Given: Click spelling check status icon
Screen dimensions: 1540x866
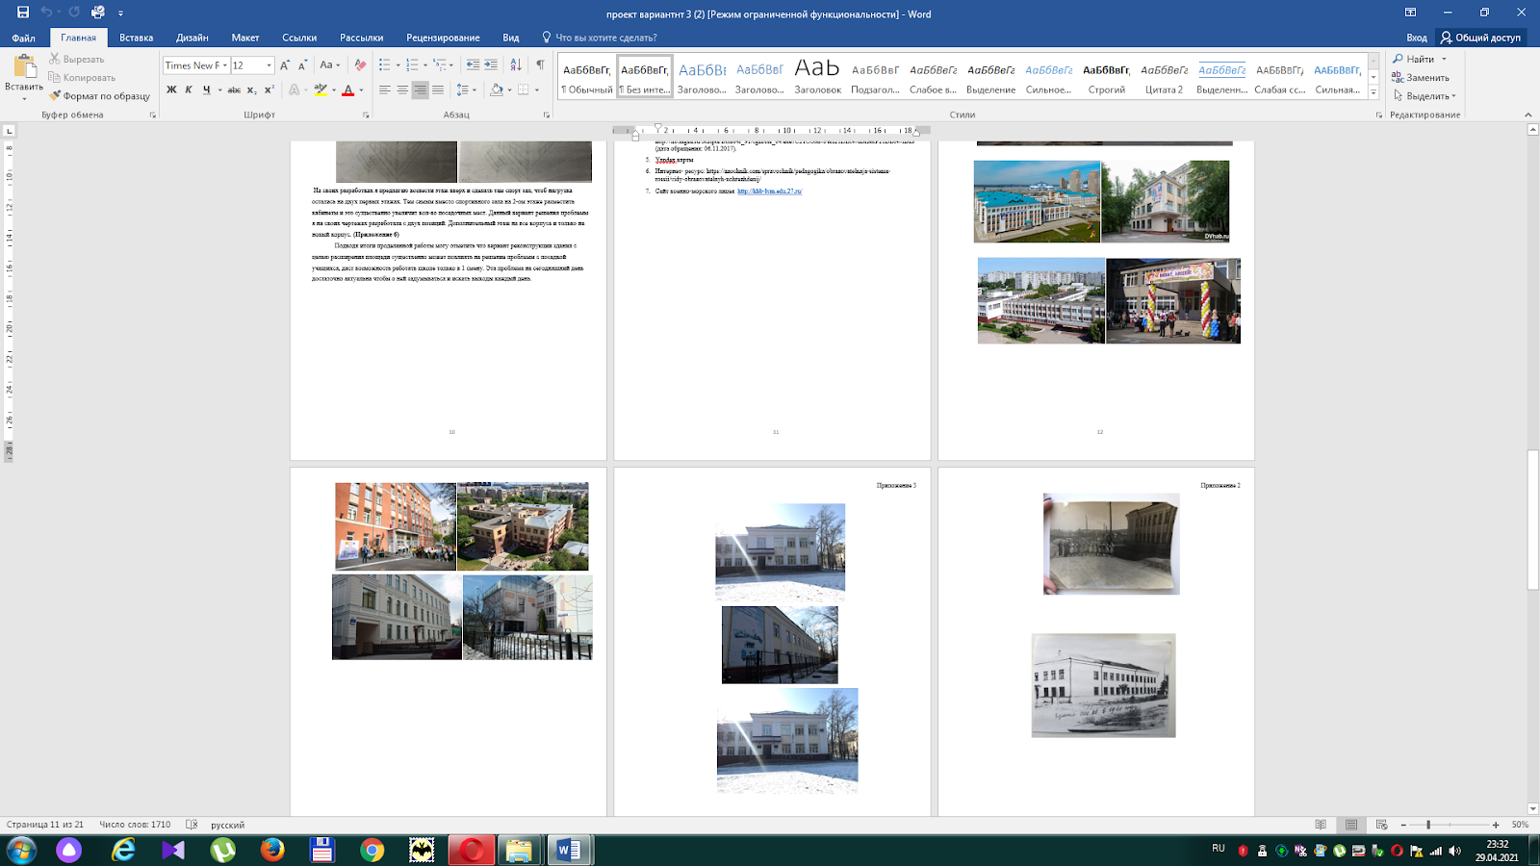Looking at the screenshot, I should pos(192,825).
